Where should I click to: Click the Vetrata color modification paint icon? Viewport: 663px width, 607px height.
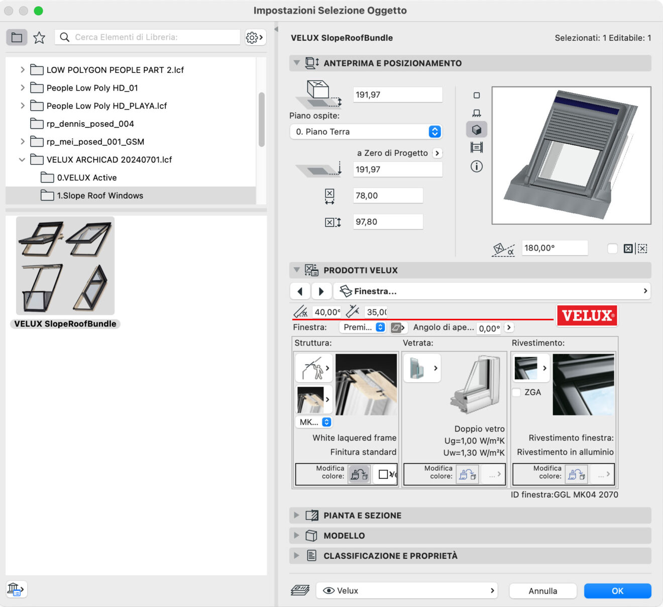[467, 474]
